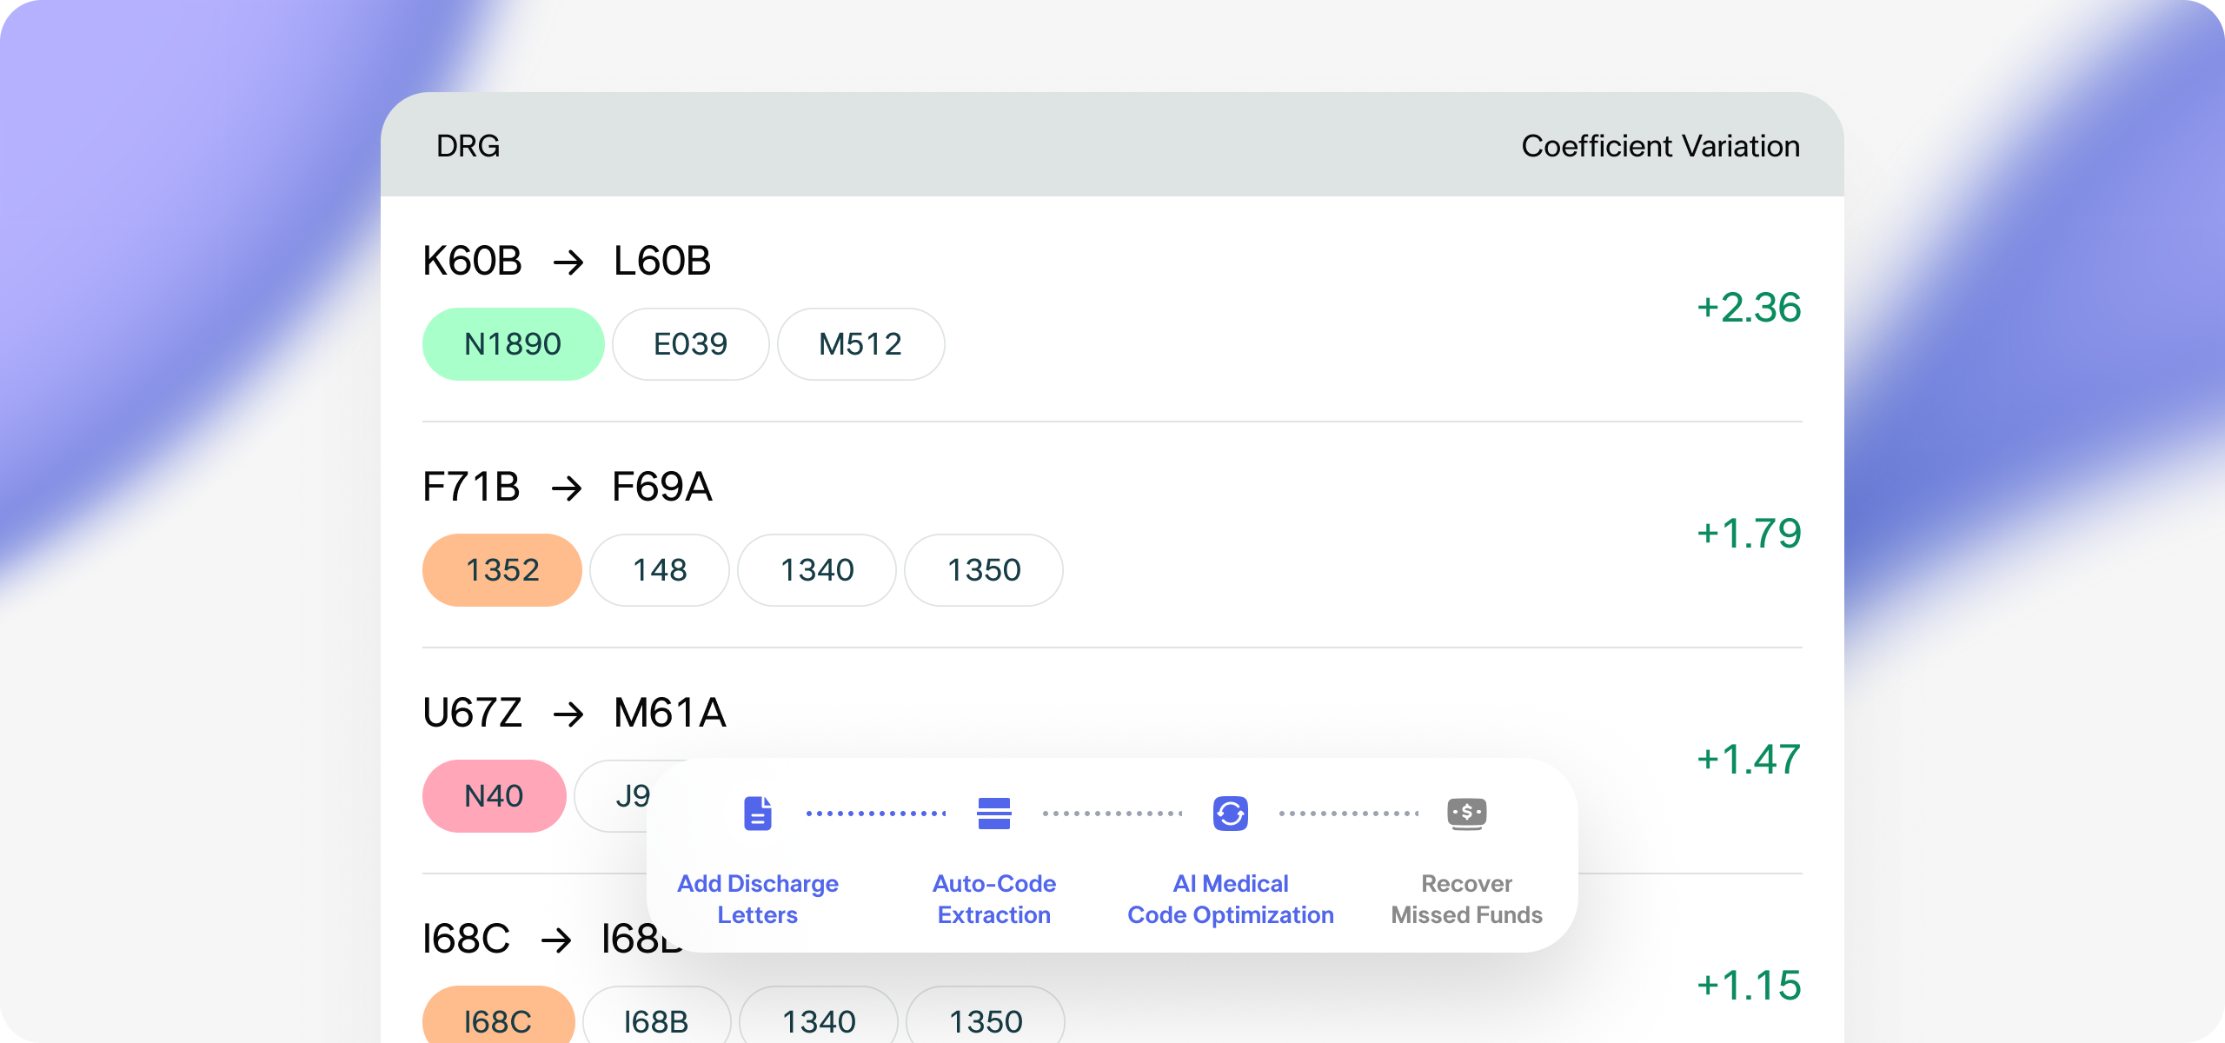Select the pink N40 code chip
Screen dimensions: 2225x1043
pos(494,796)
